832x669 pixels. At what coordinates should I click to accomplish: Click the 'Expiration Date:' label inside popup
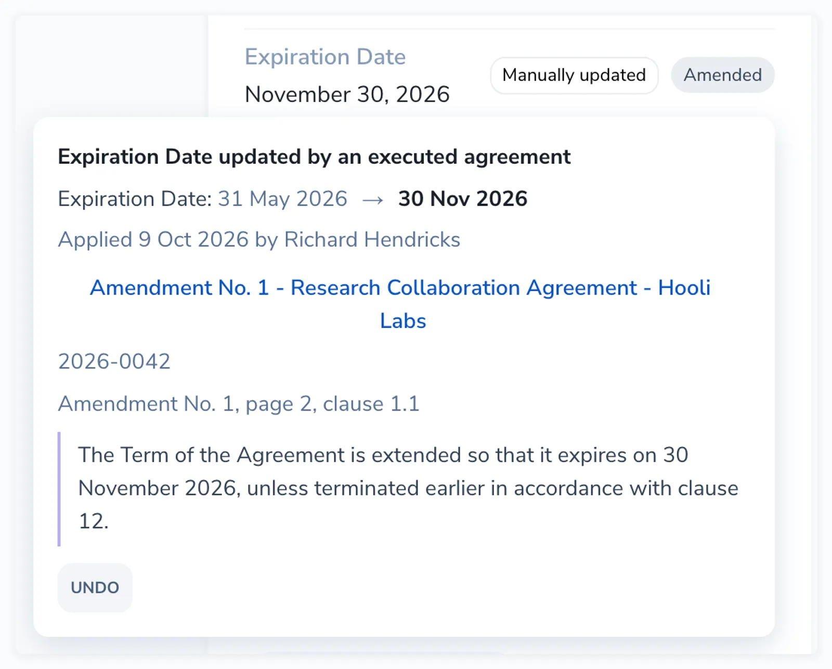tap(135, 199)
